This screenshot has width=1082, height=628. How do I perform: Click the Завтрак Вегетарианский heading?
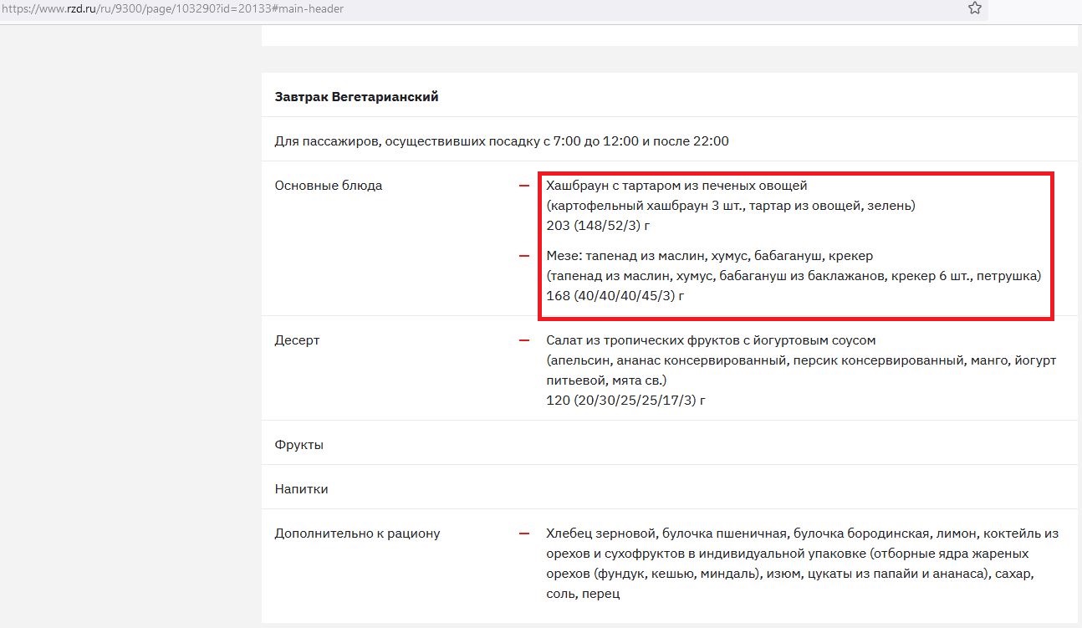[356, 97]
